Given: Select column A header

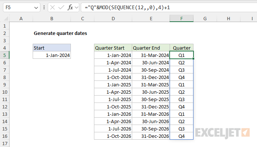Looking at the screenshot, I should coord(21,18).
